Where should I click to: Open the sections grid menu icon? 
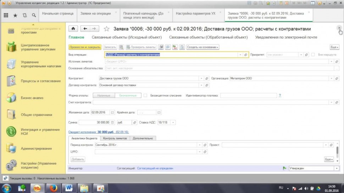tap(6, 15)
